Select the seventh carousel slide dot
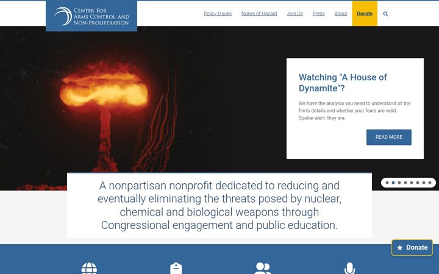This screenshot has height=274, width=439. (x=424, y=183)
